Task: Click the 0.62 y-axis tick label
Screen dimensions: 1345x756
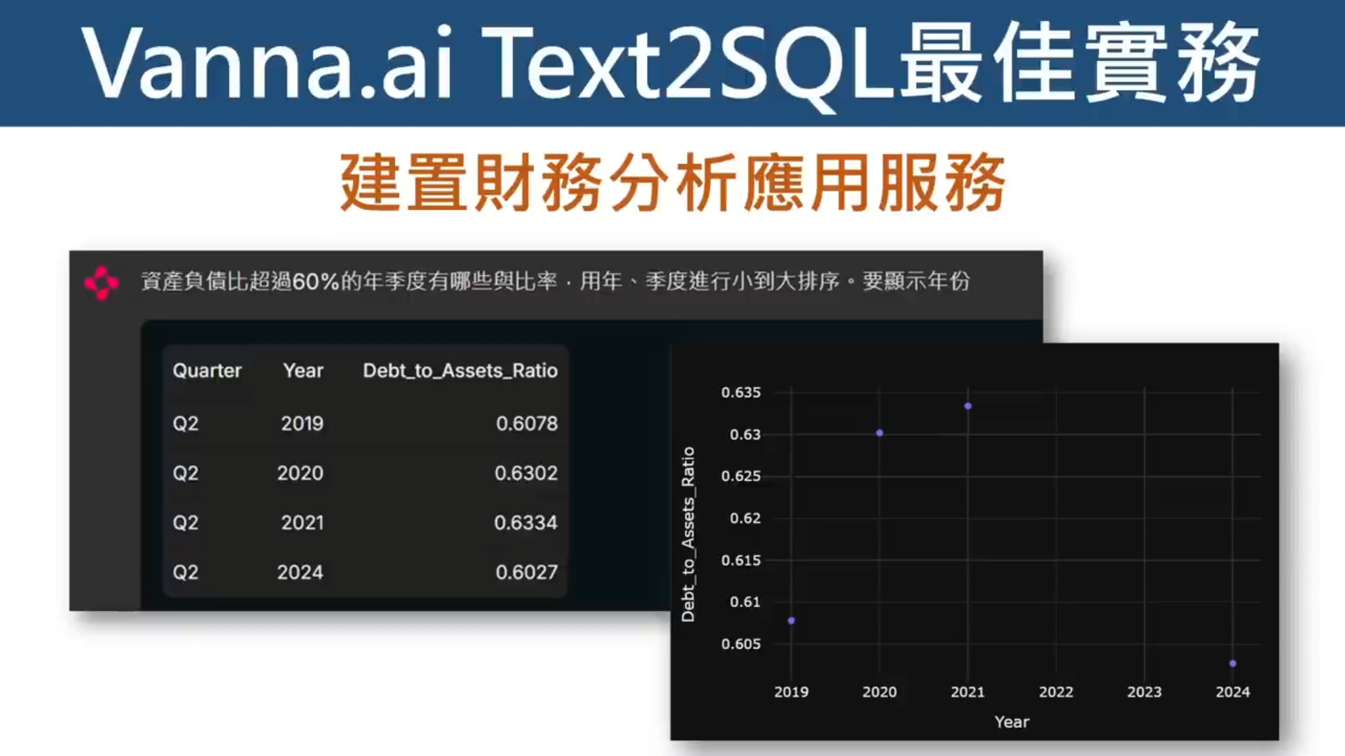Action: (x=745, y=519)
